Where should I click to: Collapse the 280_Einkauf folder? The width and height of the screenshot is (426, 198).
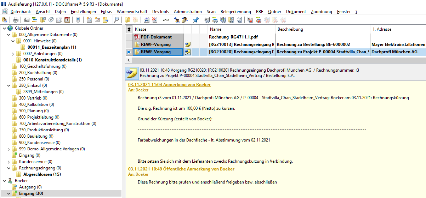tap(8, 85)
